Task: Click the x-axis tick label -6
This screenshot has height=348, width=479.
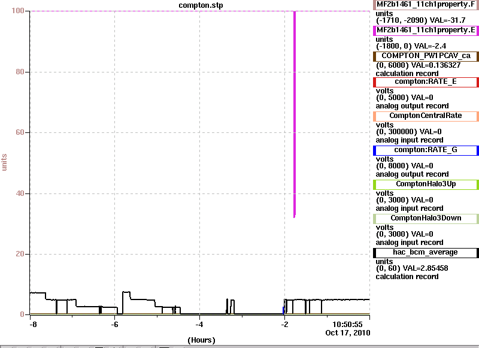Action: pos(114,325)
